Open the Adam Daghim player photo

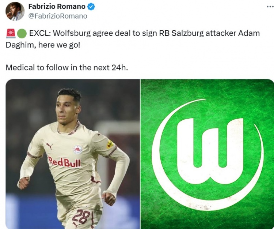(73, 154)
